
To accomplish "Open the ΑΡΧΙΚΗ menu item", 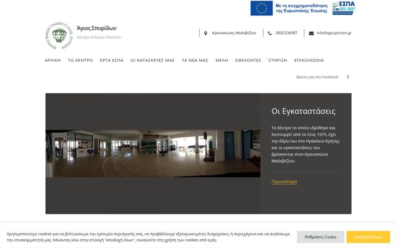I will click(53, 60).
